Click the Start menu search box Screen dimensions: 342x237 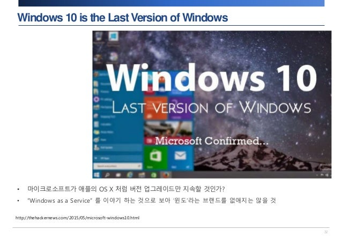[x=117, y=166]
